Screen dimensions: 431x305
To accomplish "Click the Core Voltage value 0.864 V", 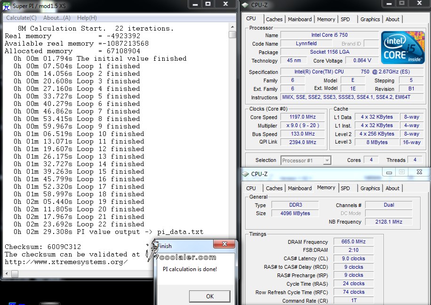I will pyautogui.click(x=362, y=60).
